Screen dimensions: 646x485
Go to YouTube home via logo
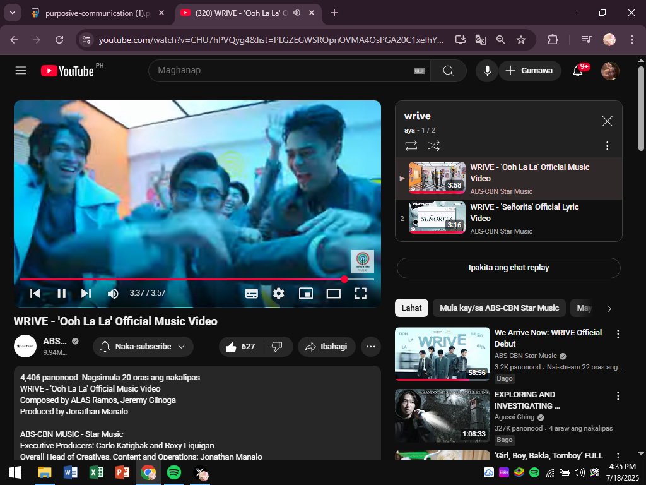68,71
